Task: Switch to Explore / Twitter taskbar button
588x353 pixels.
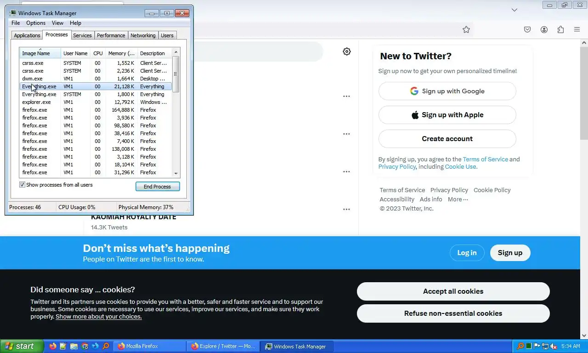Action: [x=223, y=346]
